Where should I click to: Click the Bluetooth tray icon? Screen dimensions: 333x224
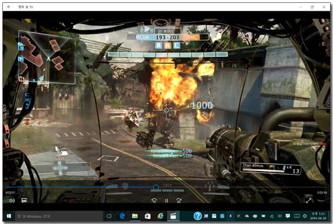click(x=230, y=216)
